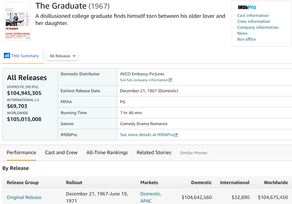Click the Running Time row label

click(x=74, y=113)
